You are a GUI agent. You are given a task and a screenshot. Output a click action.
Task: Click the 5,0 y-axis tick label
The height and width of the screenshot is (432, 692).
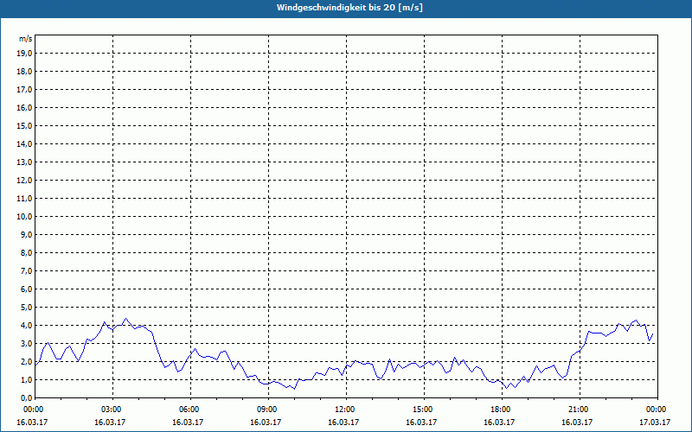pos(26,308)
